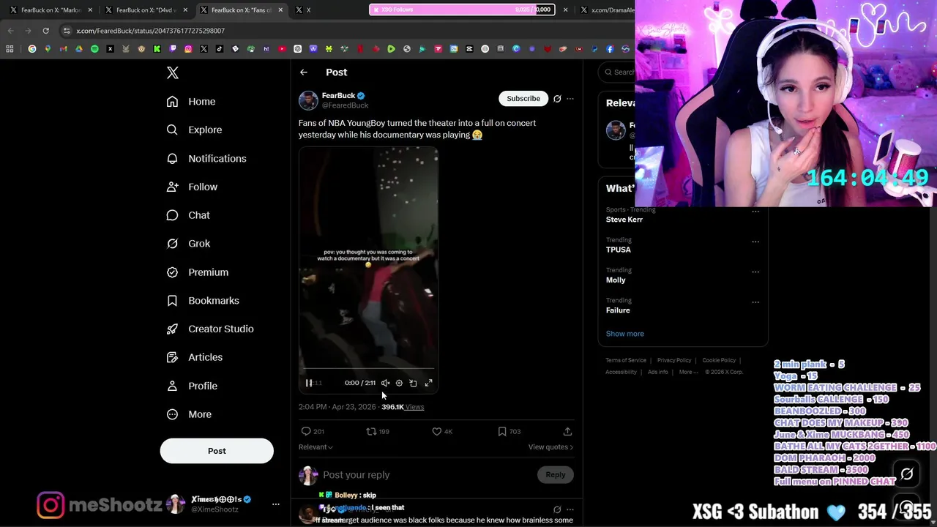Open options for TPUSA trend
The height and width of the screenshot is (527, 937).
(x=755, y=242)
